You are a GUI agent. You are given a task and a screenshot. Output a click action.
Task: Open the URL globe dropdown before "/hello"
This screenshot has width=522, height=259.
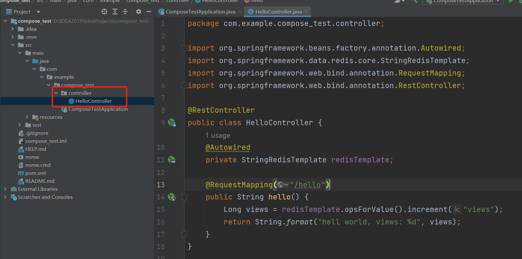coord(283,185)
